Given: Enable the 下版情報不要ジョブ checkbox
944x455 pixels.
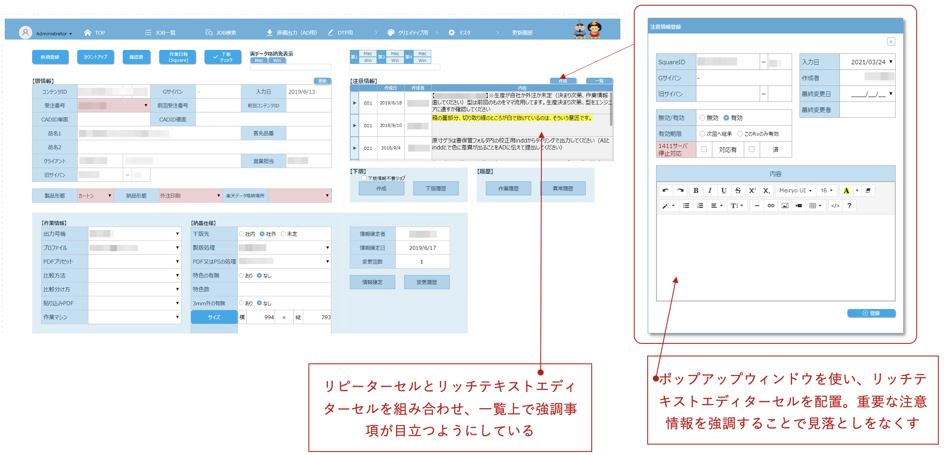Looking at the screenshot, I should (364, 178).
